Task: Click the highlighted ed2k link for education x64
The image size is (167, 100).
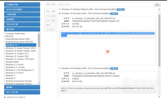Action: pos(108,35)
